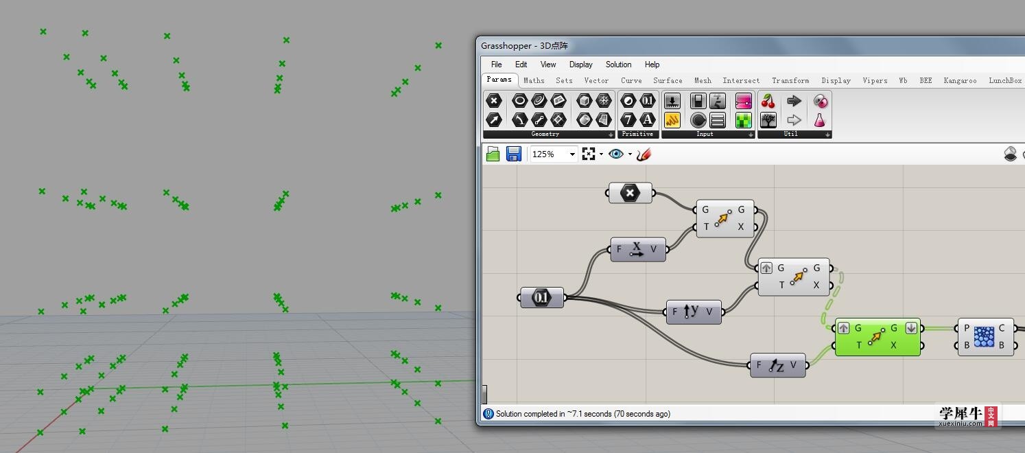1025x453 pixels.
Task: Select the Unit Y vector component
Action: 694,312
